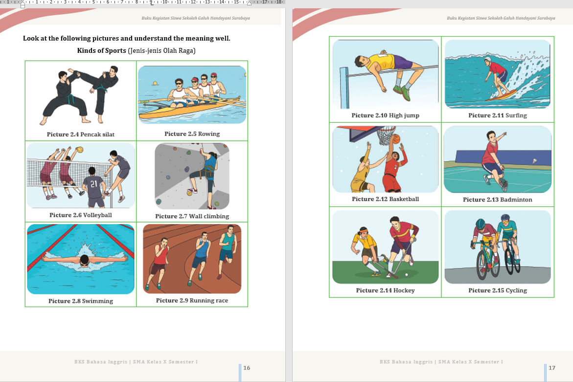This screenshot has width=573, height=382.
Task: Select the High jump picture
Action: 386,74
